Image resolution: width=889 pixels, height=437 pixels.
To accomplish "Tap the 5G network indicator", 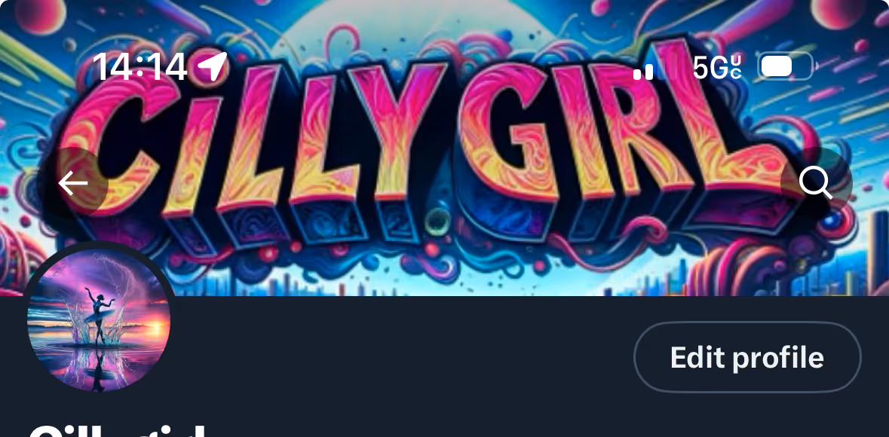I will 716,68.
